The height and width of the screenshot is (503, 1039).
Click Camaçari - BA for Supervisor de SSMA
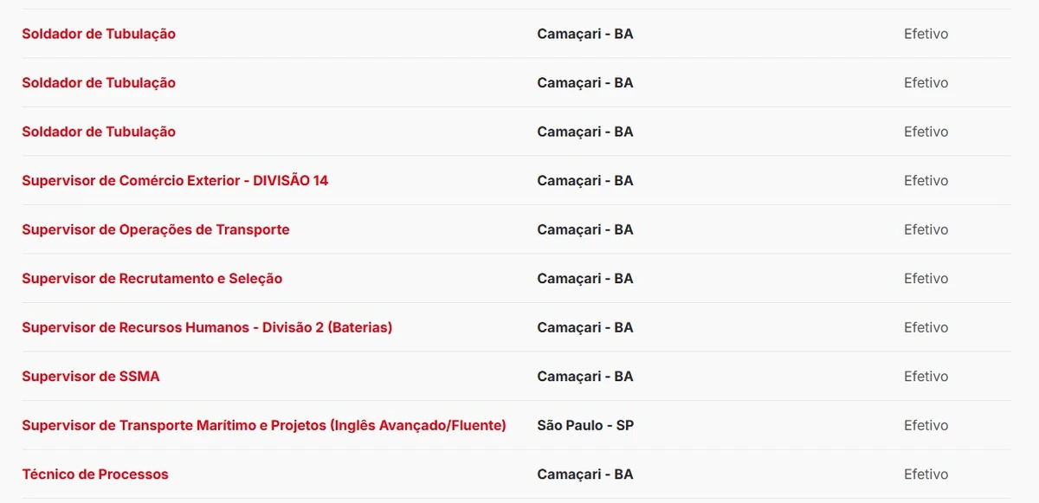point(585,377)
